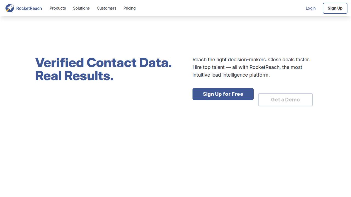Navigate to the Customers page

tap(106, 8)
